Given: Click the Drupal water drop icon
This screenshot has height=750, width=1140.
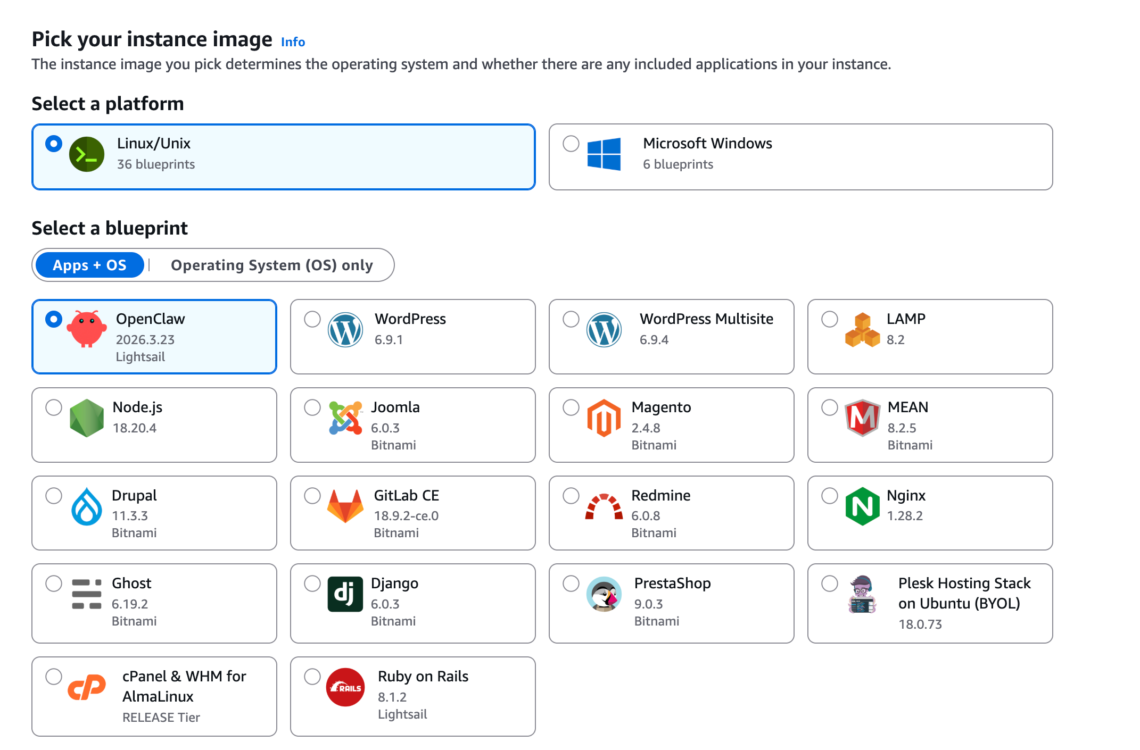Looking at the screenshot, I should click(x=87, y=507).
